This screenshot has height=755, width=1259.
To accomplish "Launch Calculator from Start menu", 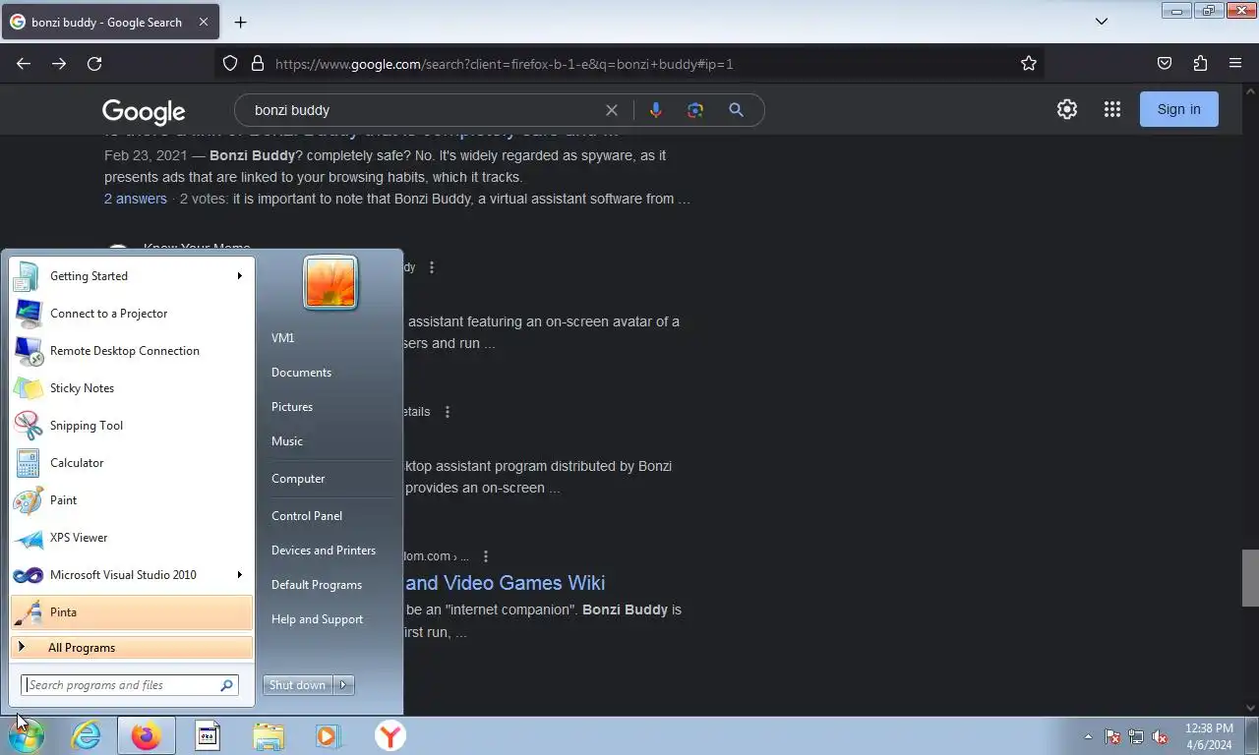I will pyautogui.click(x=131, y=463).
